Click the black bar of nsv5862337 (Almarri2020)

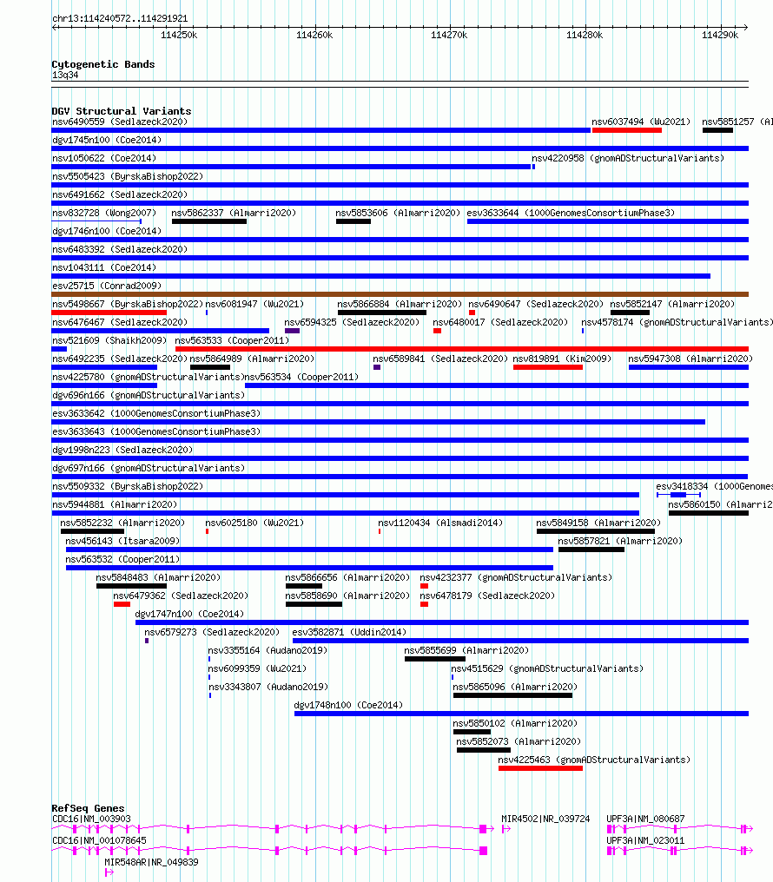(209, 221)
